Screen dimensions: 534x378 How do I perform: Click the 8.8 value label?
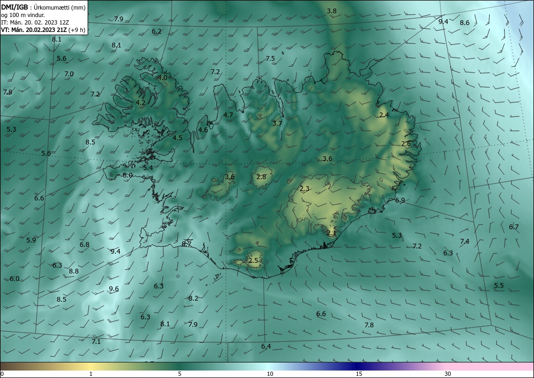(74, 271)
